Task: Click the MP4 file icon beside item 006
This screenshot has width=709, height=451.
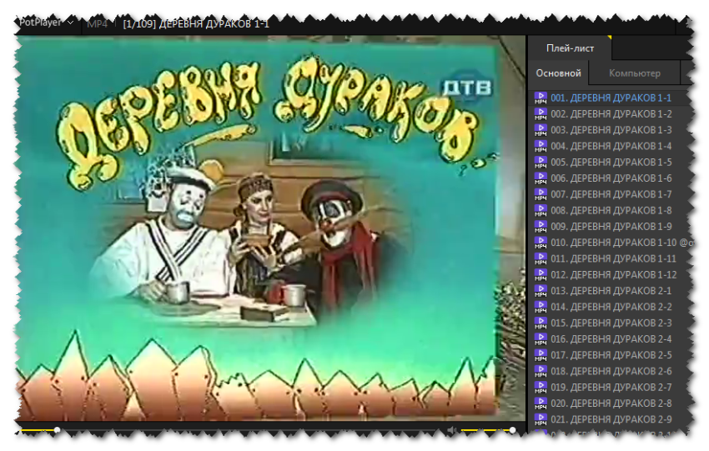Action: point(541,178)
